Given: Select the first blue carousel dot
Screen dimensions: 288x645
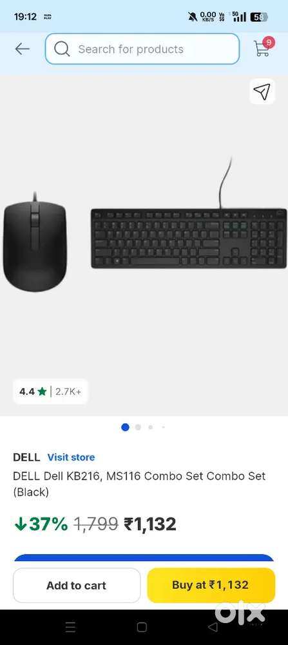Looking at the screenshot, I should [125, 427].
